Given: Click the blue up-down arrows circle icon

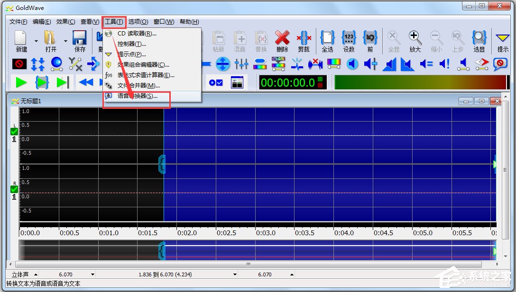Looking at the screenshot, I should [223, 64].
